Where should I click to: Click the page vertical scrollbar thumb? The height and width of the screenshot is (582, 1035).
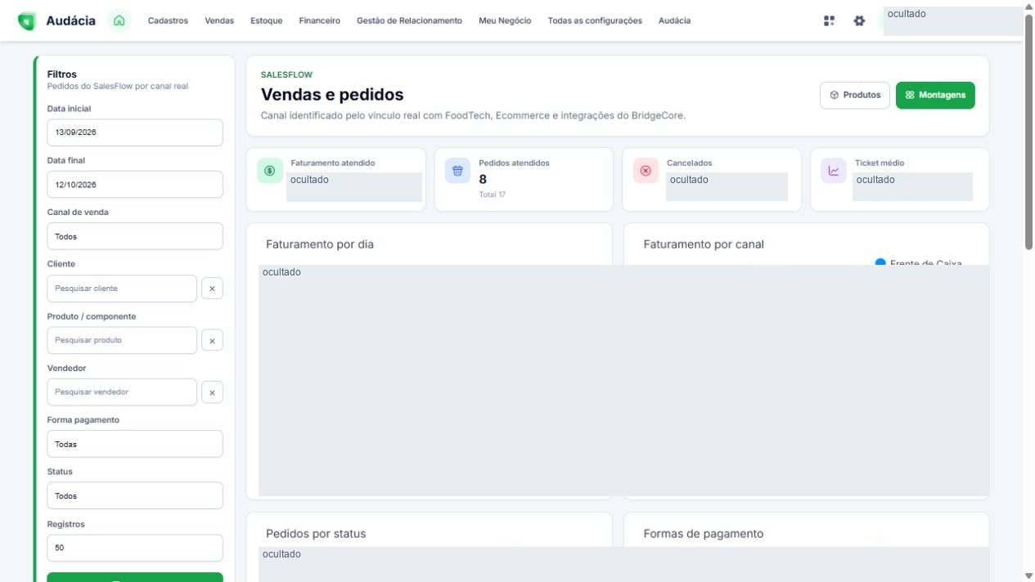(x=1029, y=131)
